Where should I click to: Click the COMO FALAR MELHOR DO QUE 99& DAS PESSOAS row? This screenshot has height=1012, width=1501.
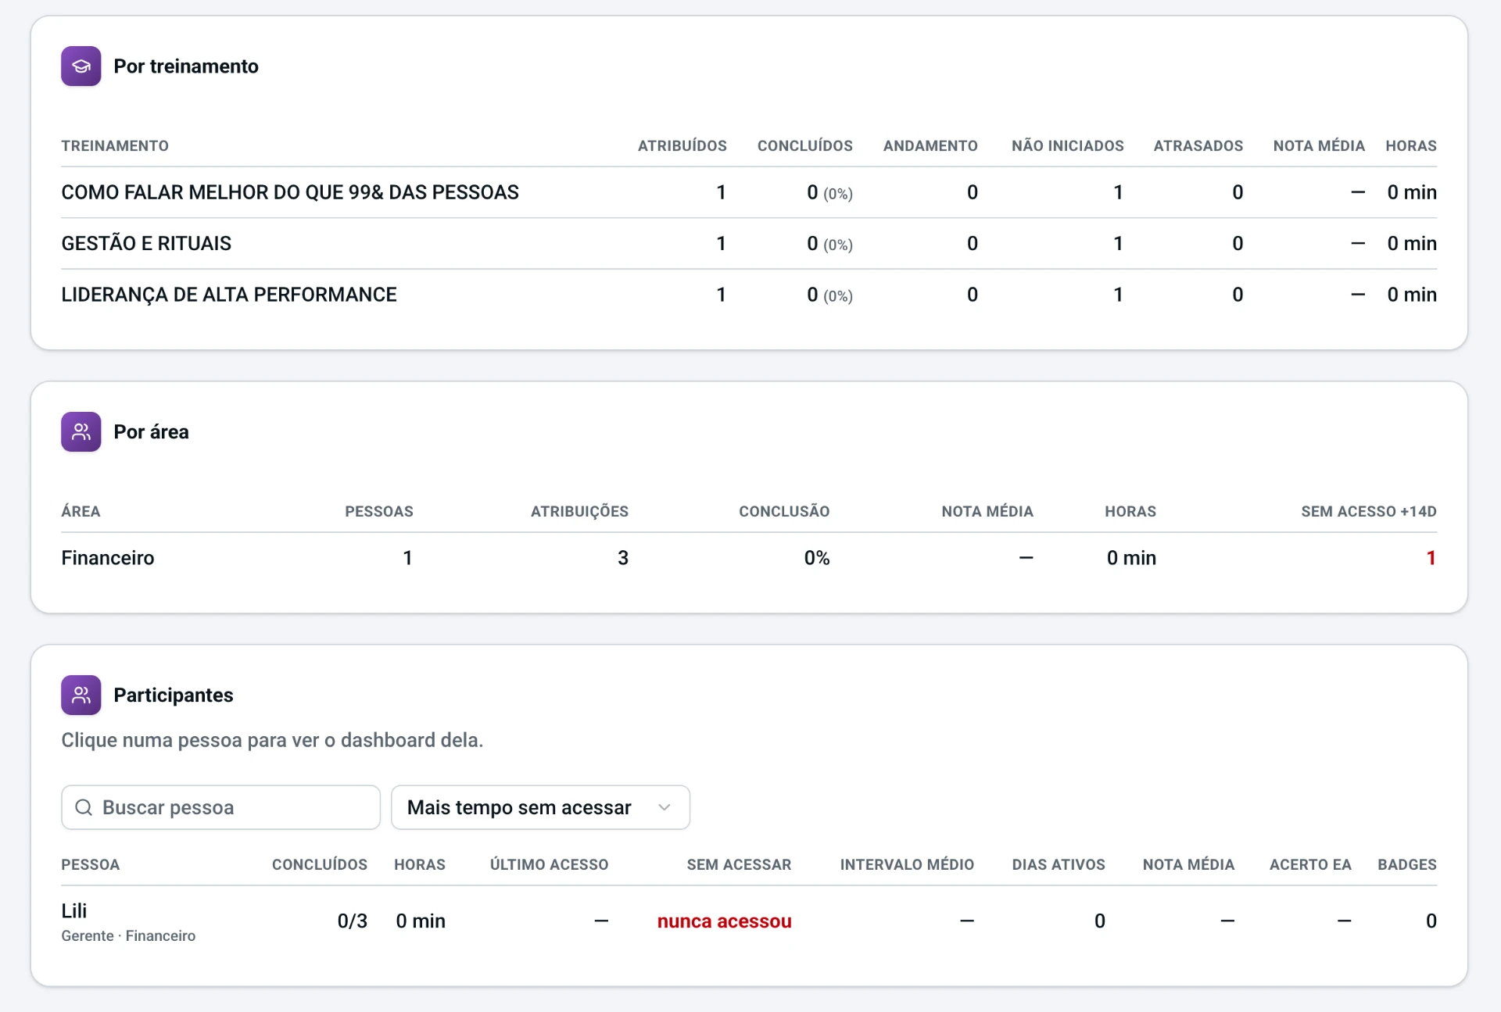[x=749, y=192]
